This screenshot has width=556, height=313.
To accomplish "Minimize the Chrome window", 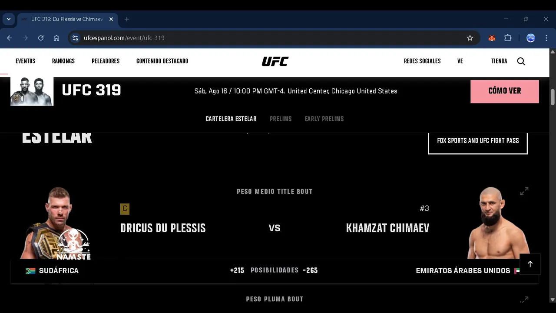I will (x=506, y=19).
